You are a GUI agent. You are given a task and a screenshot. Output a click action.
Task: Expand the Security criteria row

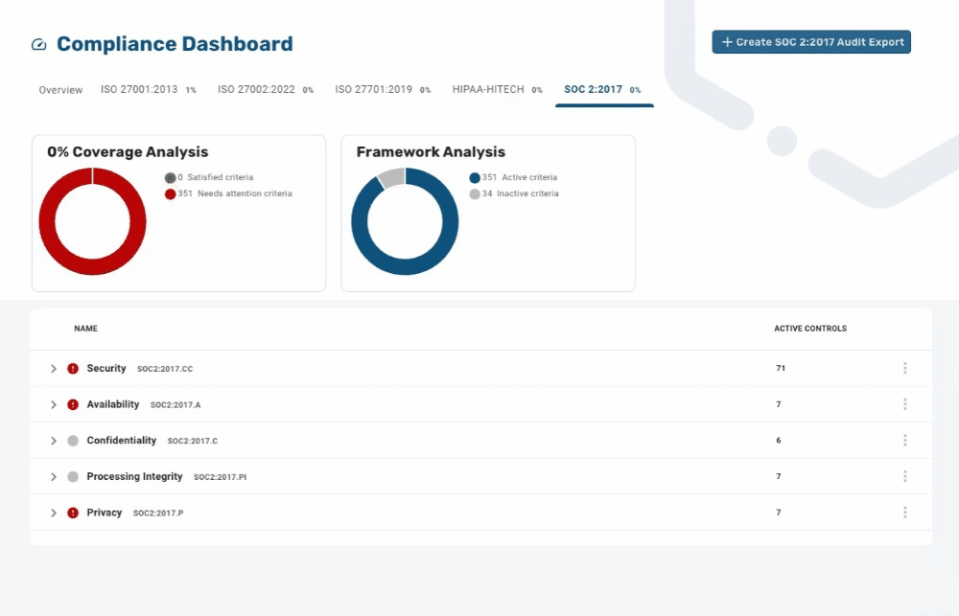(53, 369)
